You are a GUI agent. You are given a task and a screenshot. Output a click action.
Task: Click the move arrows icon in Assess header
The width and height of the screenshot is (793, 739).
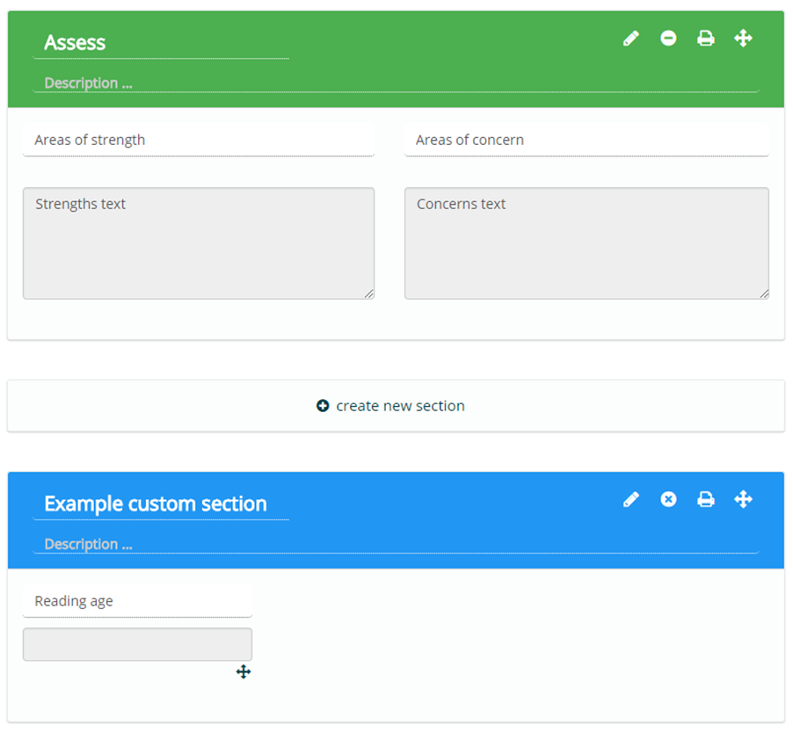tap(743, 39)
